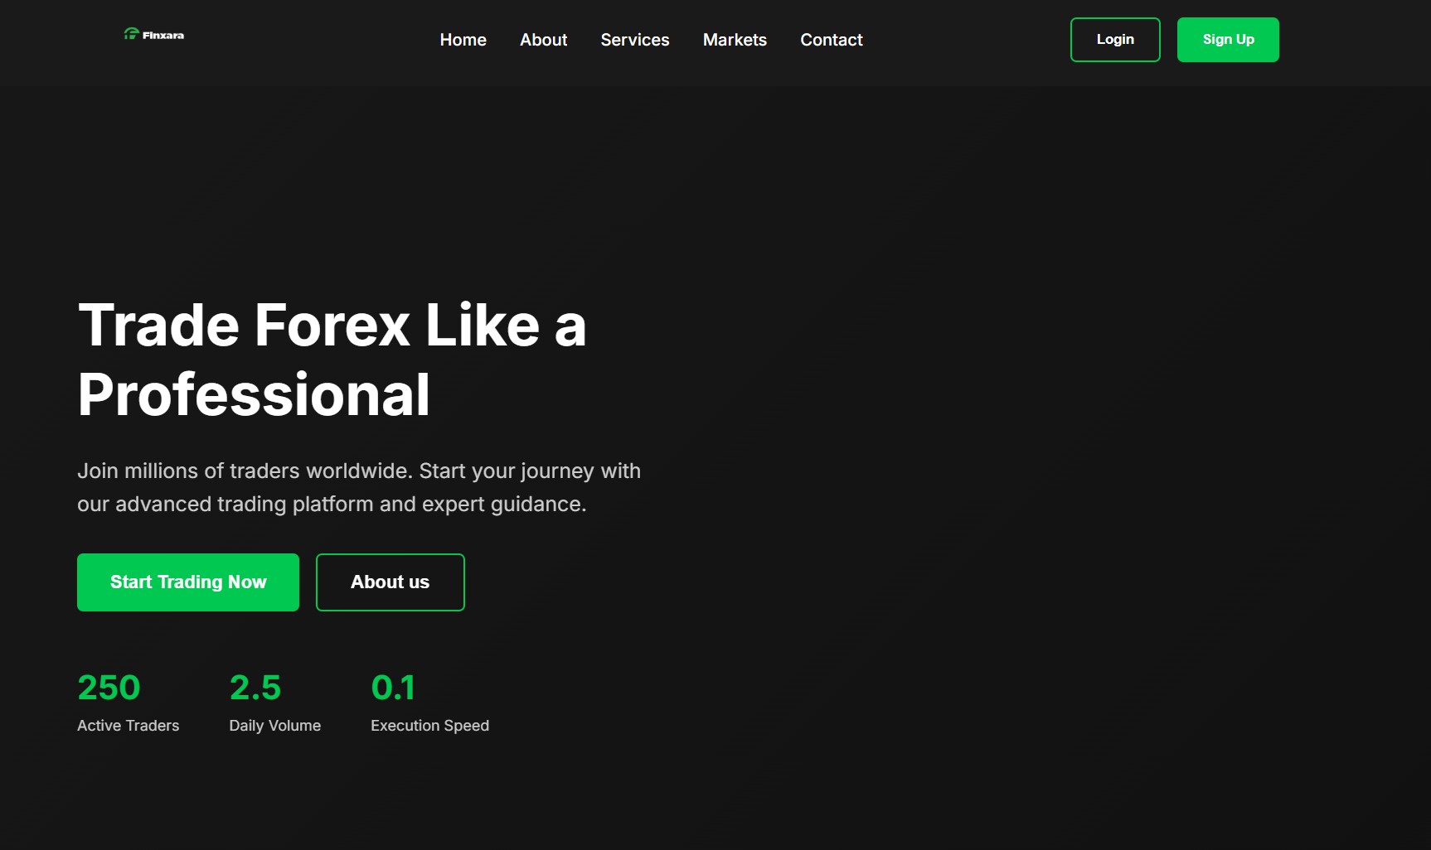Viewport: 1431px width, 850px height.
Task: Click Start Trading Now
Action: pyautogui.click(x=187, y=582)
